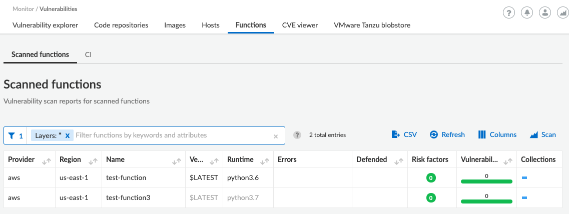
Task: Click aws provider in test-function row
Action: 14,177
